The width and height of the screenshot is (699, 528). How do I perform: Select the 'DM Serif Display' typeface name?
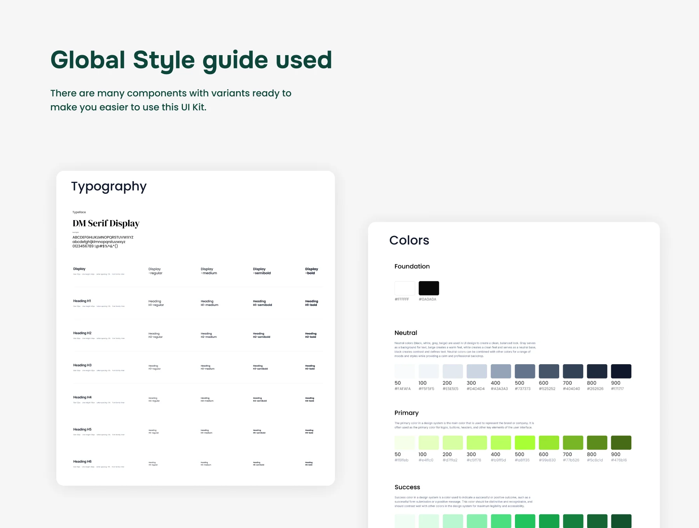click(x=106, y=223)
